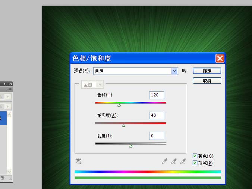252x189 pixels.
Task: Click the 饱和度 saturation slider handle
Action: [x=124, y=126]
